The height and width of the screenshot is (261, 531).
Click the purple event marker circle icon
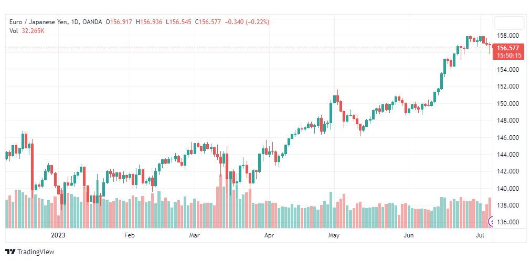491,222
